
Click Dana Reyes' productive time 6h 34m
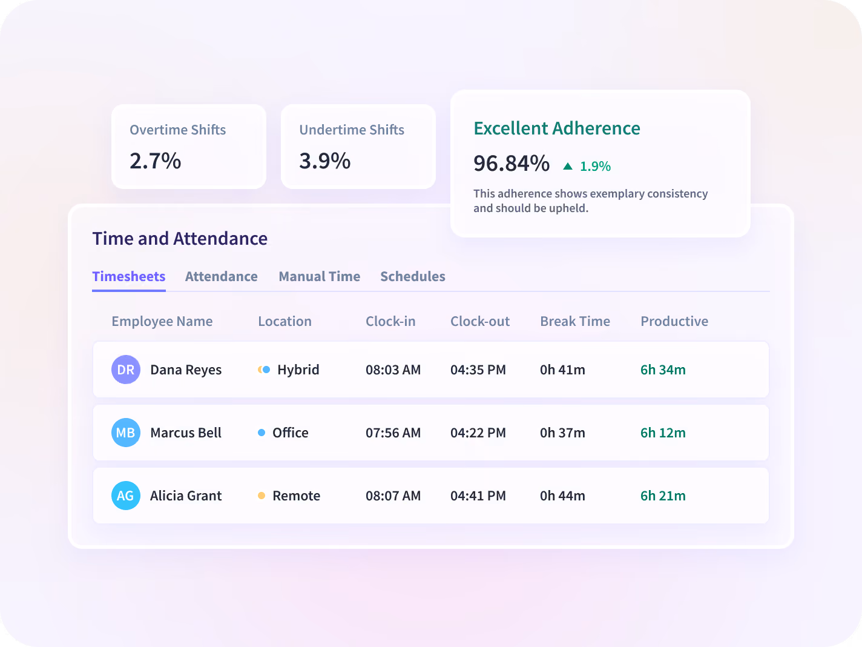click(x=663, y=370)
